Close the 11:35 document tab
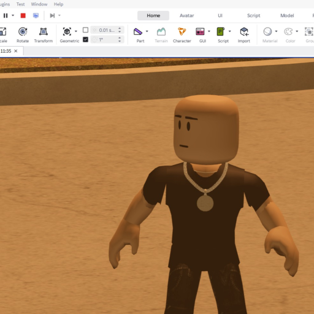The image size is (314, 314). pyautogui.click(x=16, y=51)
